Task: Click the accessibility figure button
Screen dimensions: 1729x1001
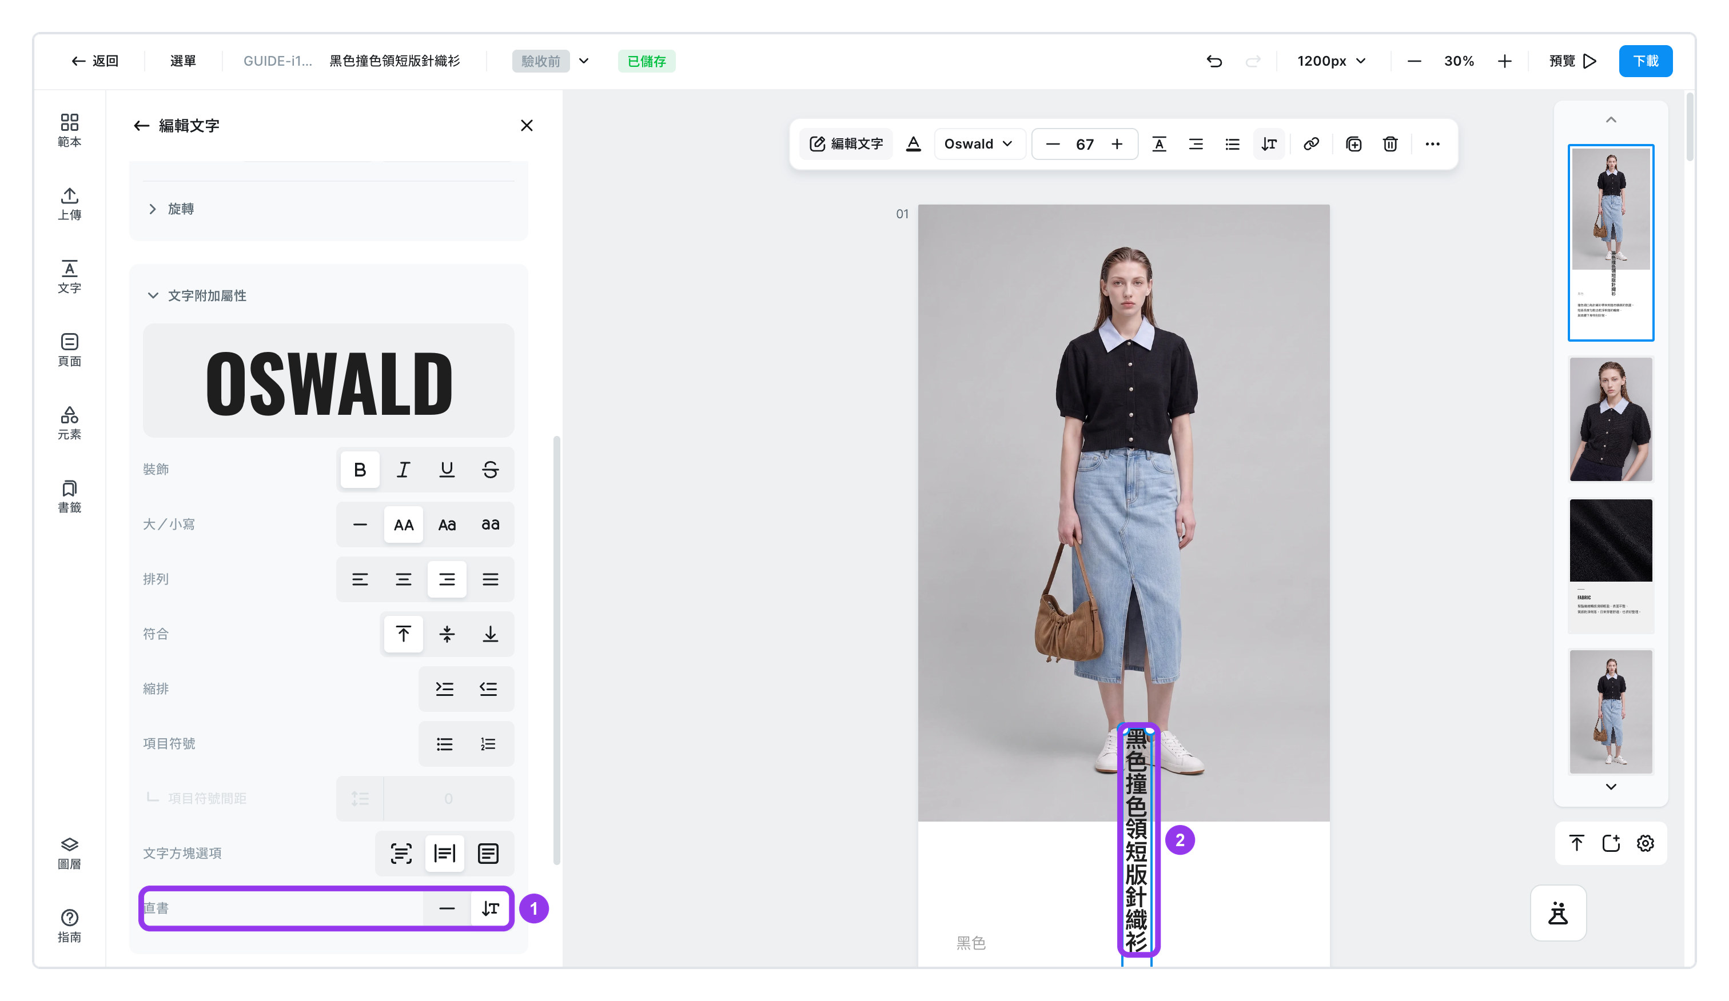Action: click(x=1558, y=913)
